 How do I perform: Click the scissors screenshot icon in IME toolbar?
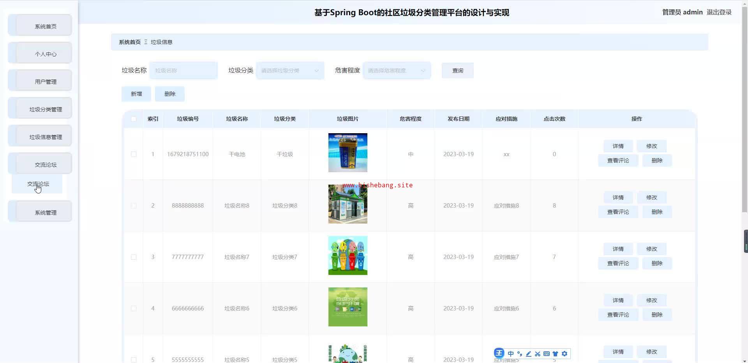point(538,354)
